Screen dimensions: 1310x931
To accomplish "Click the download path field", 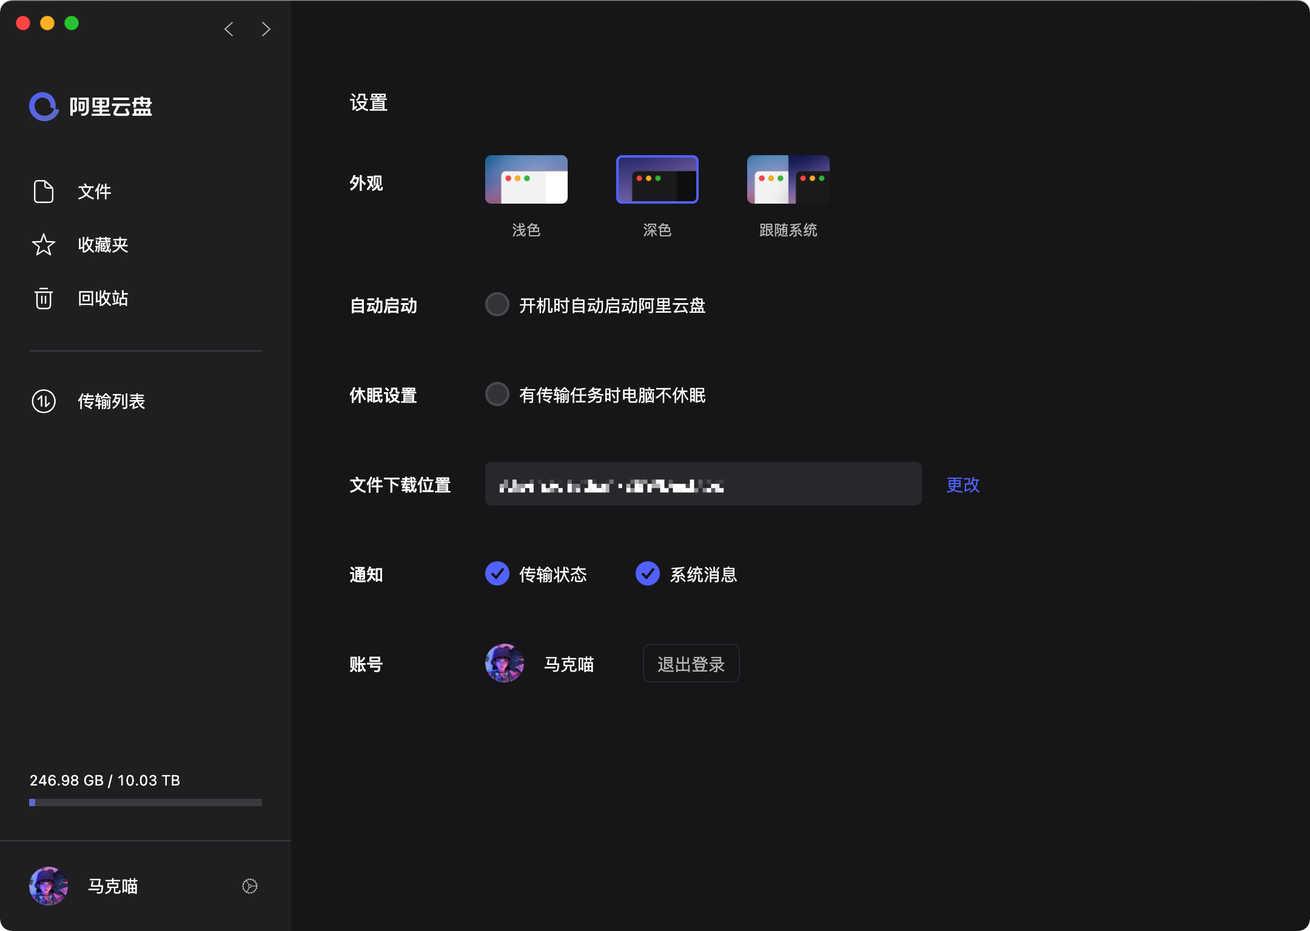I will [704, 484].
